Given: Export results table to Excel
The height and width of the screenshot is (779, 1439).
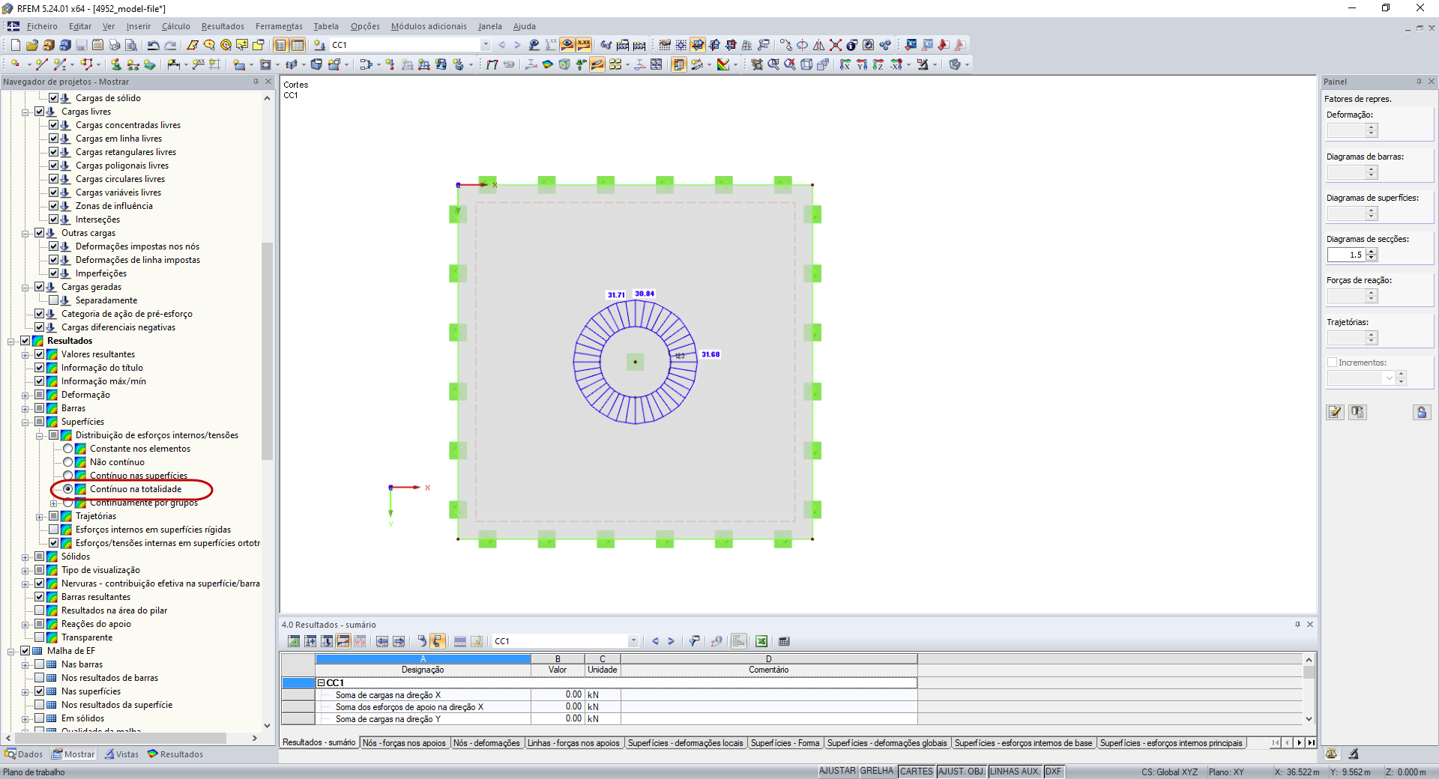Looking at the screenshot, I should 761,641.
